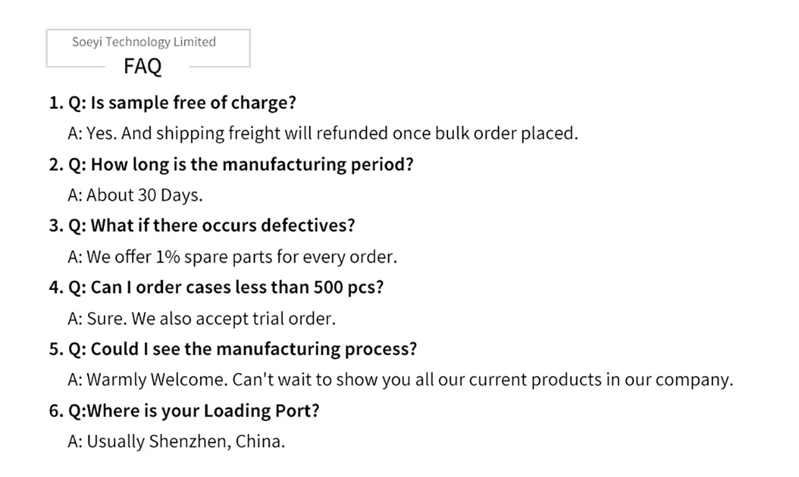Click the "Warmly Welcome" answer line
The width and height of the screenshot is (799, 477).
(x=400, y=380)
